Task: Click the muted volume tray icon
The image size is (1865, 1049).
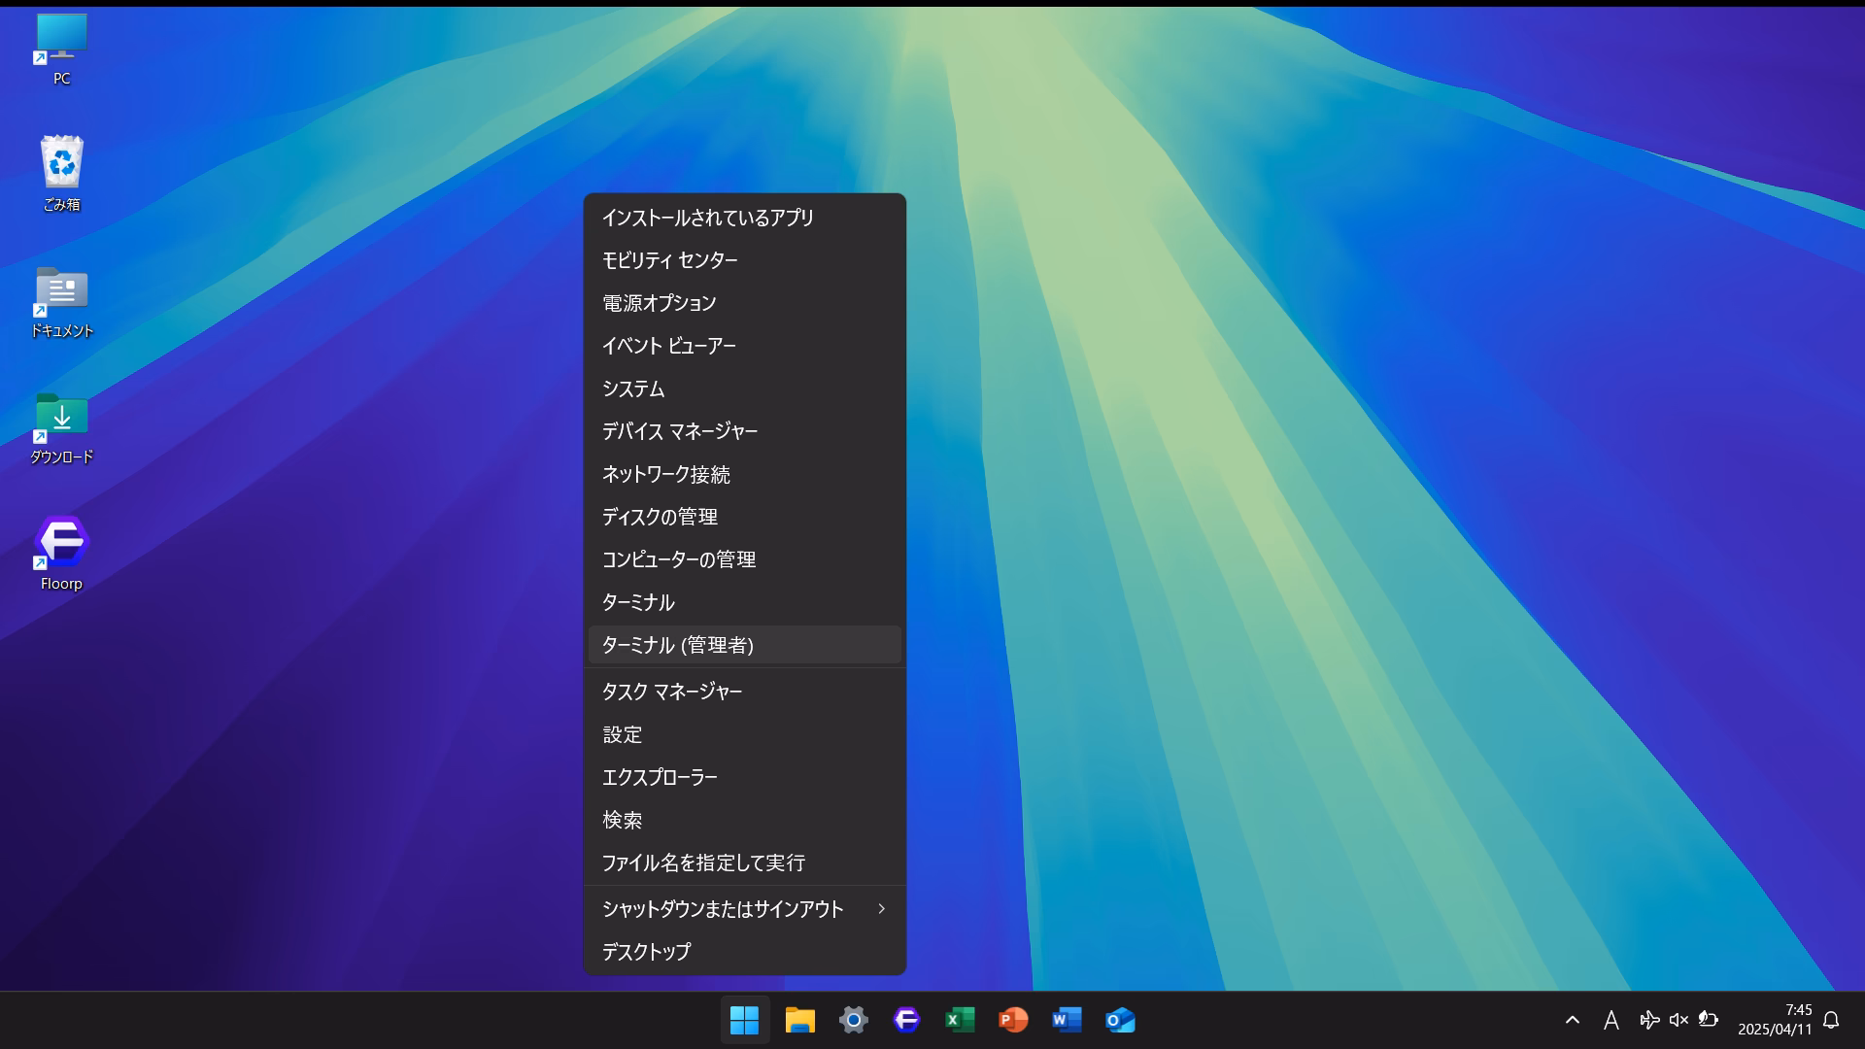Action: coord(1678,1020)
